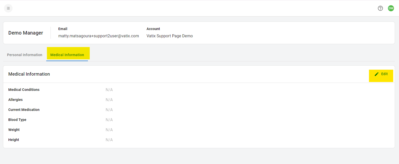Select the Medical Information tab
The width and height of the screenshot is (399, 164).
(x=67, y=55)
